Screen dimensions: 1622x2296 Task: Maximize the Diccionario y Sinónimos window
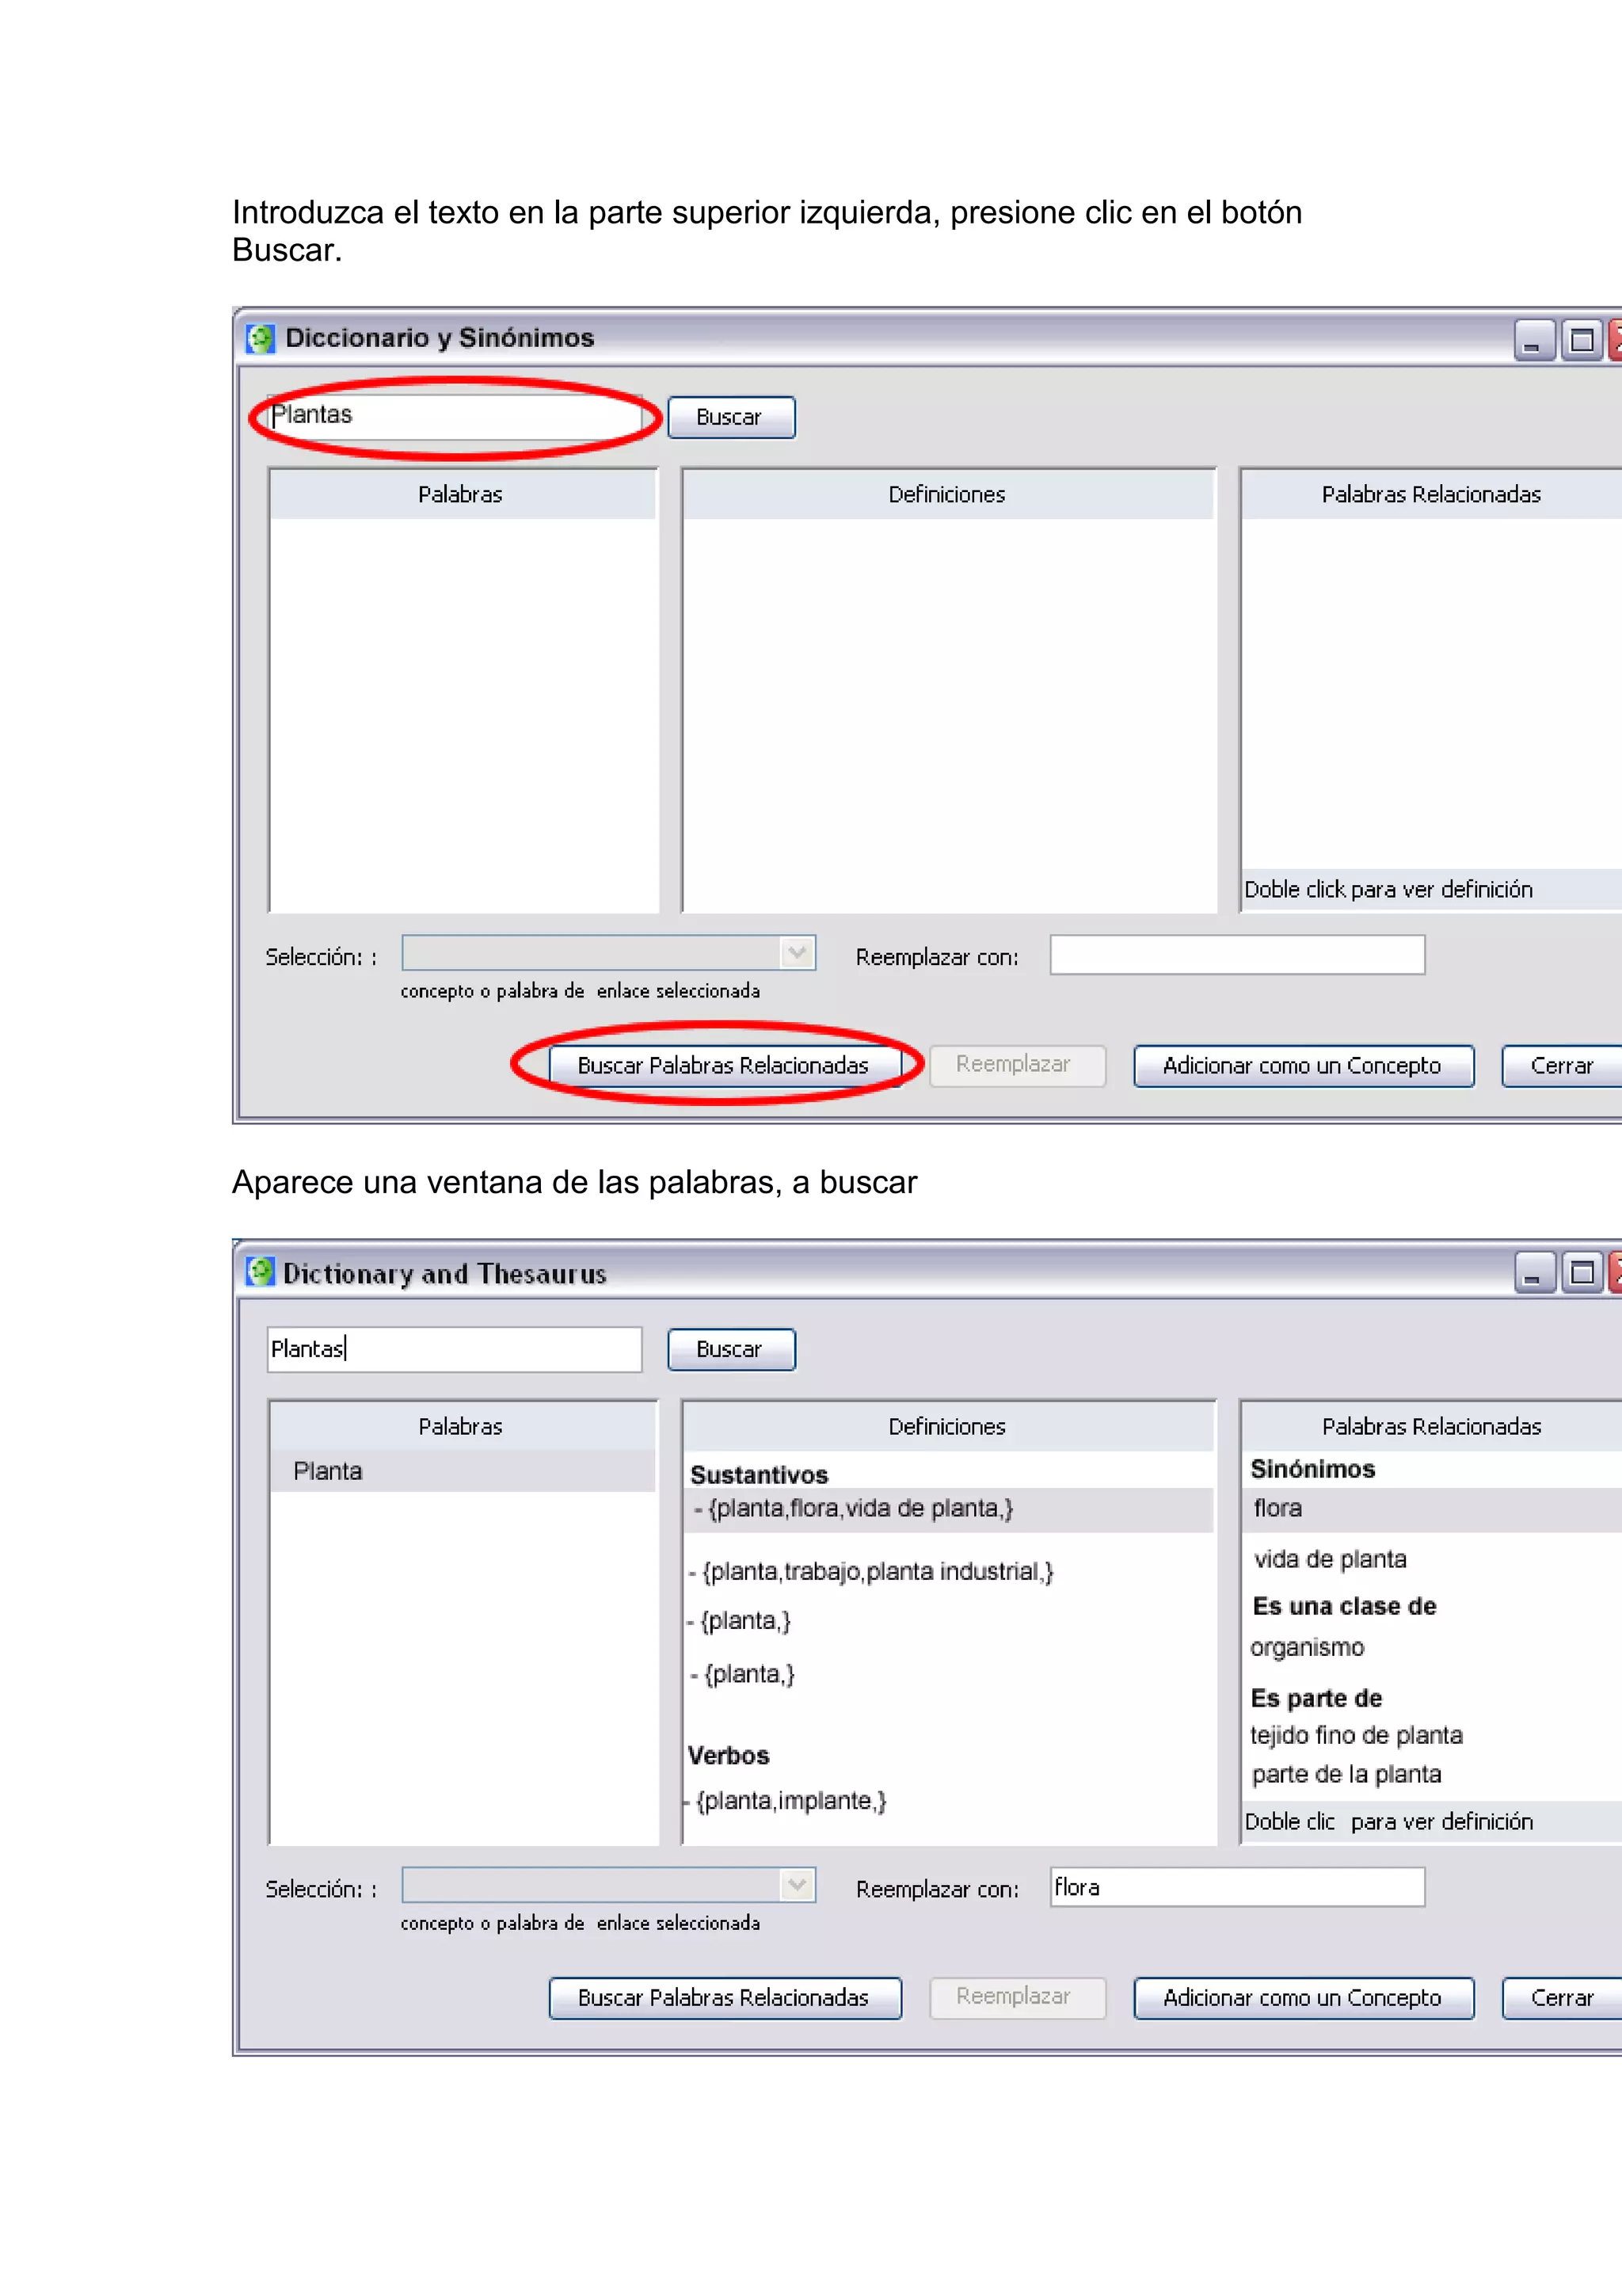(1581, 340)
